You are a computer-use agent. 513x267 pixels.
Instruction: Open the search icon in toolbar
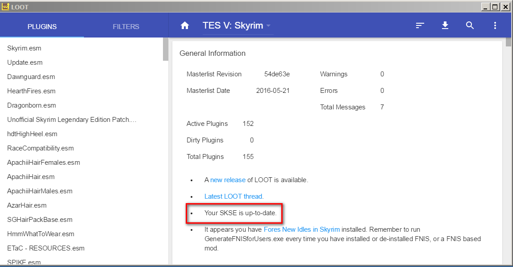click(470, 25)
